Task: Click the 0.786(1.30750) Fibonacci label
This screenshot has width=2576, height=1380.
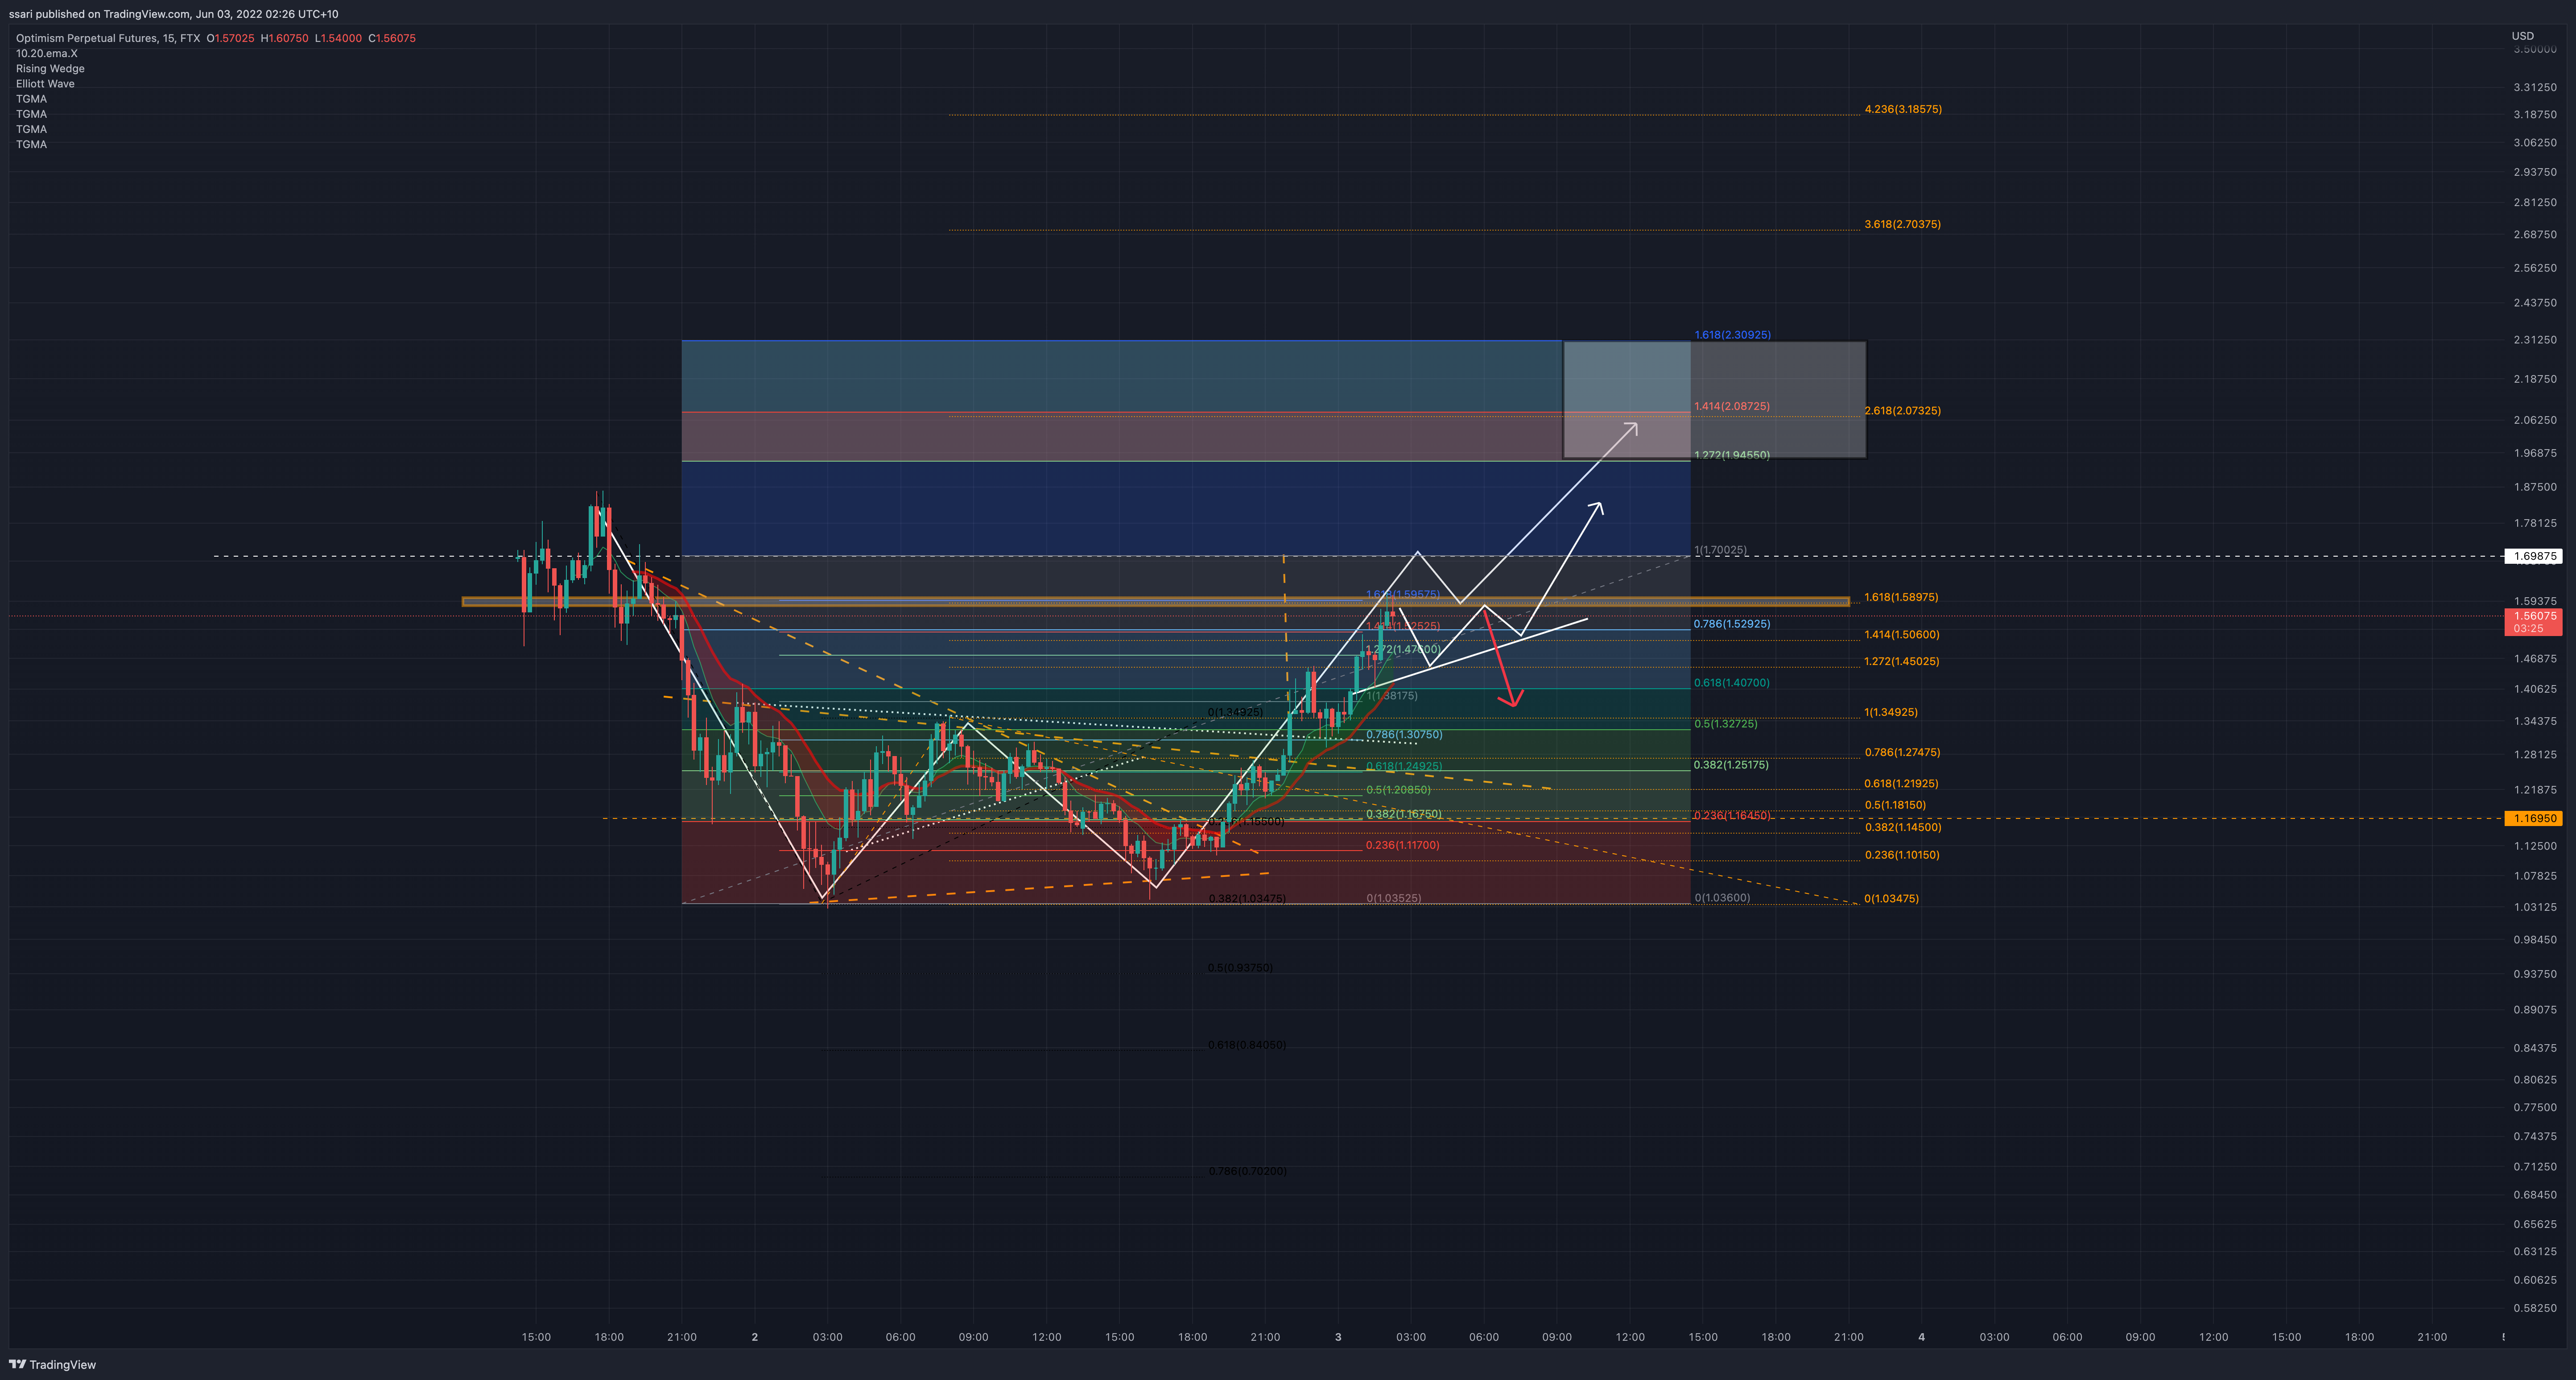Action: coord(1404,734)
